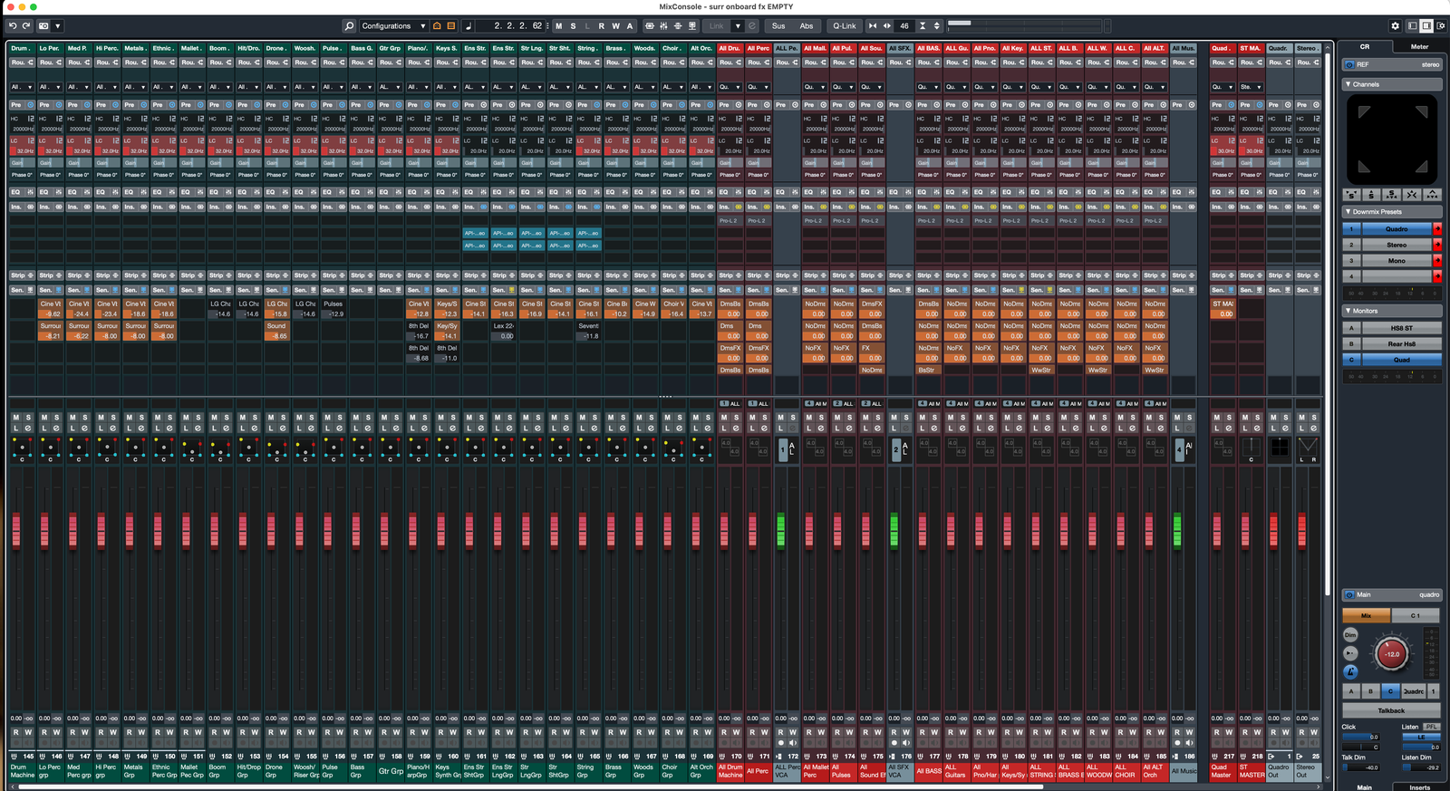Toggle the metronome click button in Control Room
The height and width of the screenshot is (791, 1450).
(x=1350, y=671)
